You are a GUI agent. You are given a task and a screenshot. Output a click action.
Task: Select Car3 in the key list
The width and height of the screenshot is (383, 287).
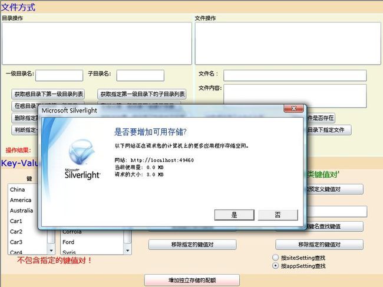coord(16,242)
